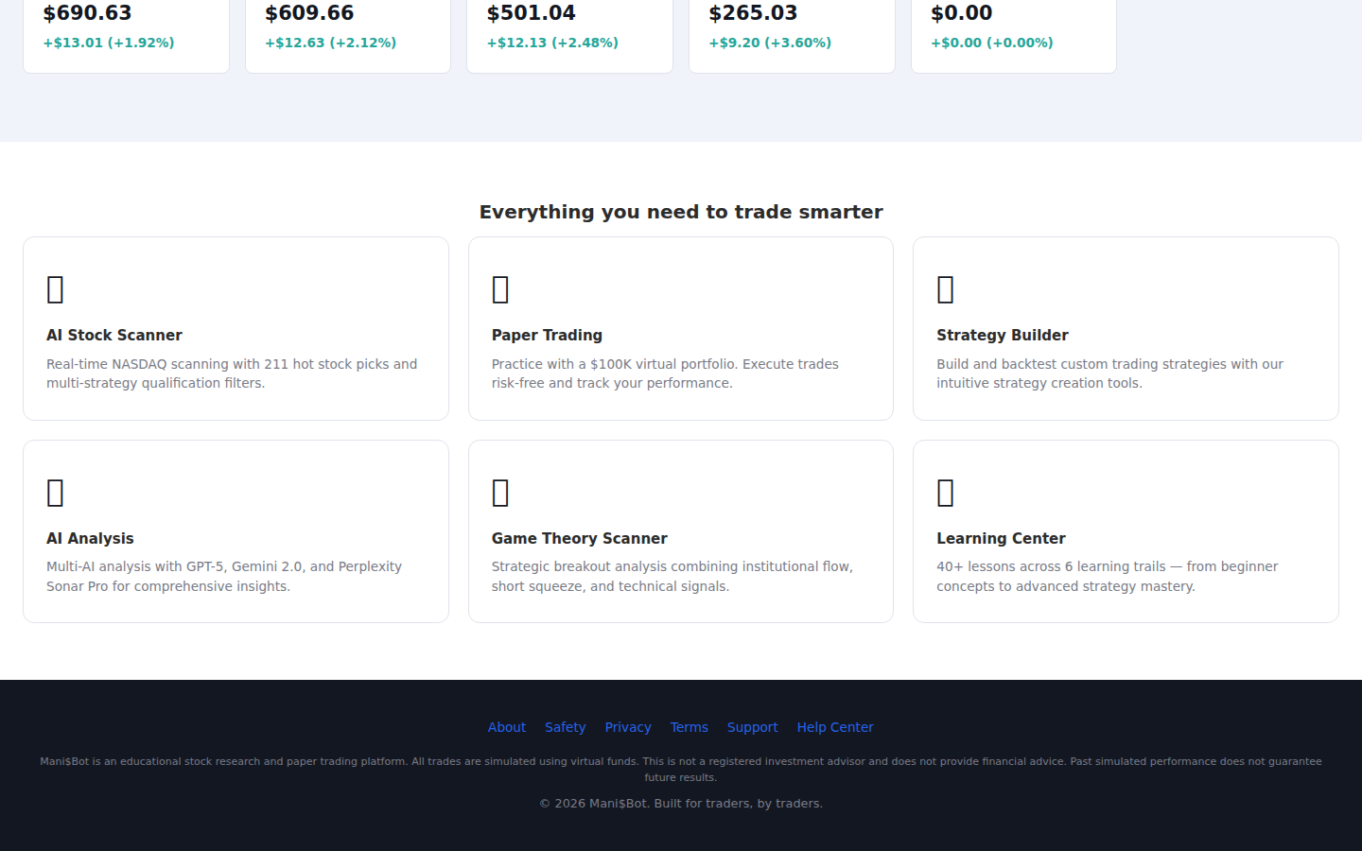Click the Strategy Builder feature icon
The image size is (1362, 851).
(x=945, y=288)
